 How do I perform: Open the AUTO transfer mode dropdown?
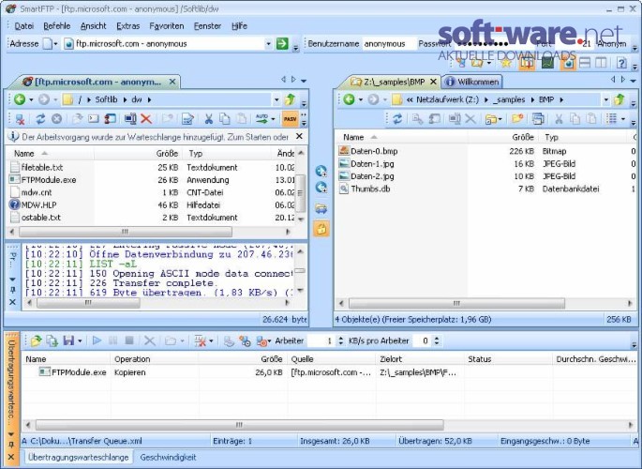273,119
